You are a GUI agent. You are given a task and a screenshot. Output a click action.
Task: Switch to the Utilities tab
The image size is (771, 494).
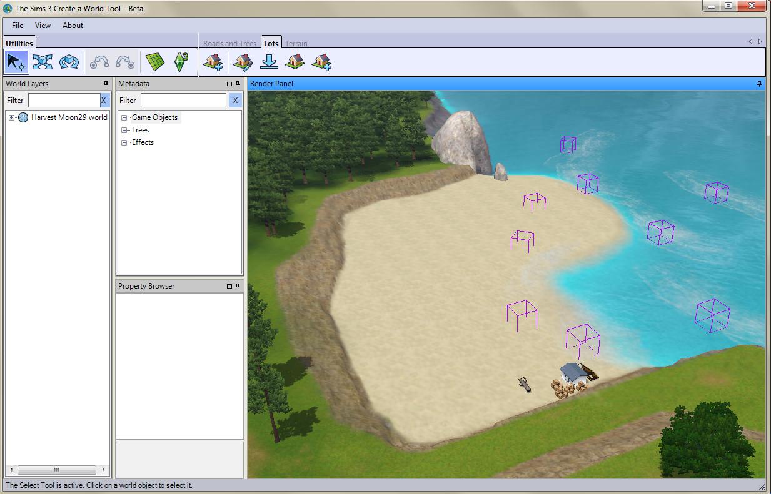coord(19,43)
